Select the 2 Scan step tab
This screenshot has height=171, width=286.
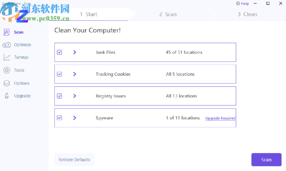(168, 14)
